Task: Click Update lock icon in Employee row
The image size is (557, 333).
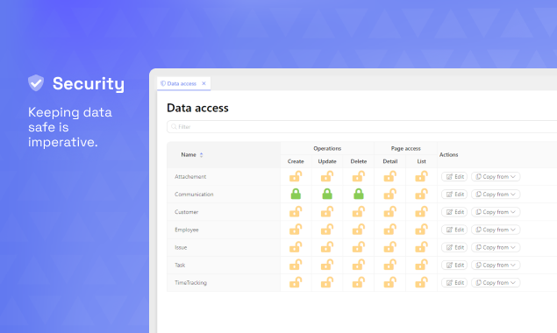Action: (327, 230)
